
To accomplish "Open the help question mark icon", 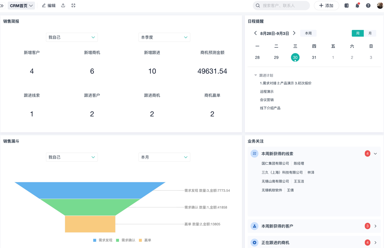I will [x=368, y=5].
